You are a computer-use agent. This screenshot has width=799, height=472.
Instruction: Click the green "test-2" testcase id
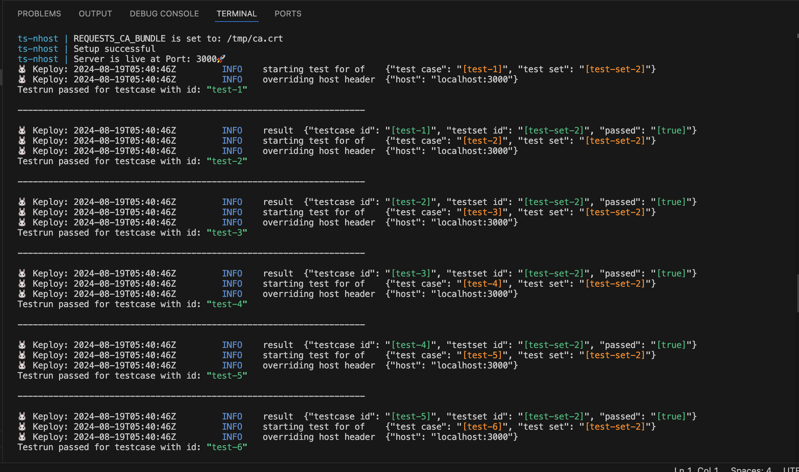(227, 161)
